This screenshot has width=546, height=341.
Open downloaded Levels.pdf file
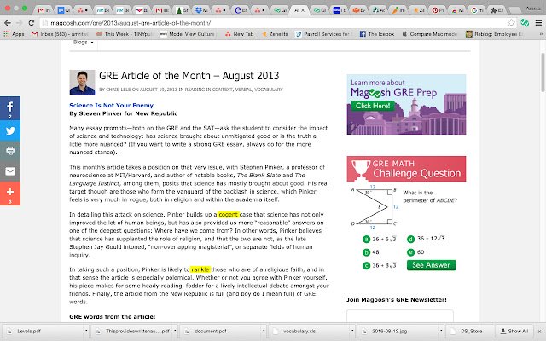tap(44, 332)
